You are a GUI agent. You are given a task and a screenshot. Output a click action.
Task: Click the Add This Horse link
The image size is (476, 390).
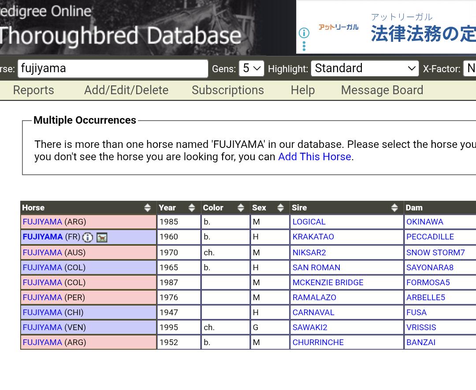pos(314,157)
